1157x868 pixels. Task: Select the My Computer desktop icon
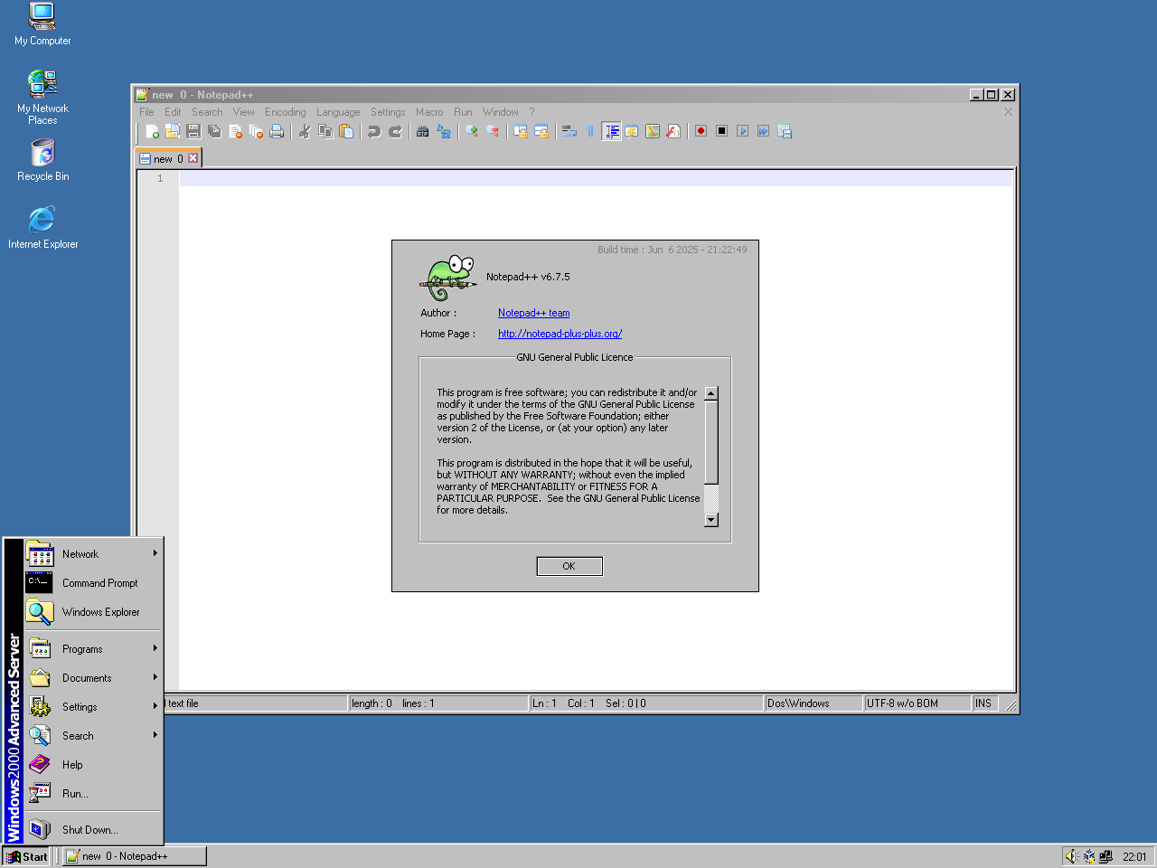42,24
